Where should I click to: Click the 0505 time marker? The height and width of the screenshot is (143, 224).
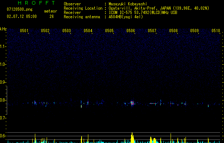pos(109,31)
